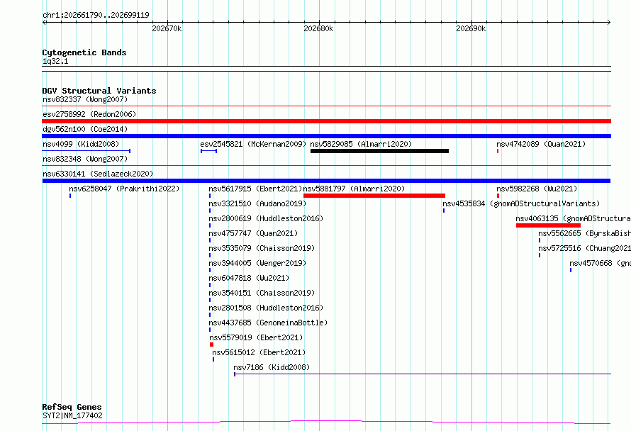The image size is (631, 431).
Task: Click the chr1:202661790..202699119 coordinate label
Action: 96,15
